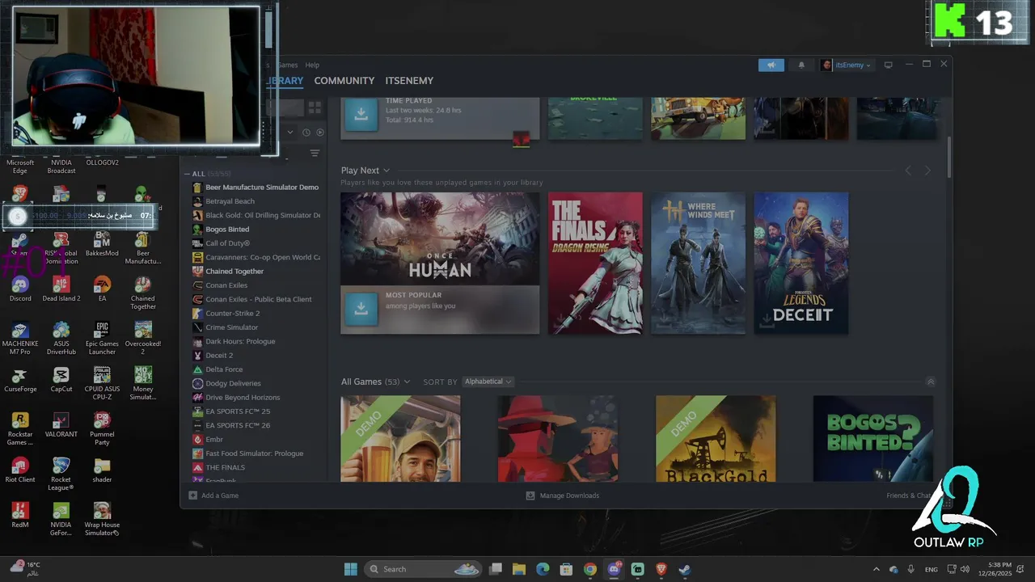1035x582 pixels.
Task: Open Discord desktop shortcut
Action: coord(20,289)
